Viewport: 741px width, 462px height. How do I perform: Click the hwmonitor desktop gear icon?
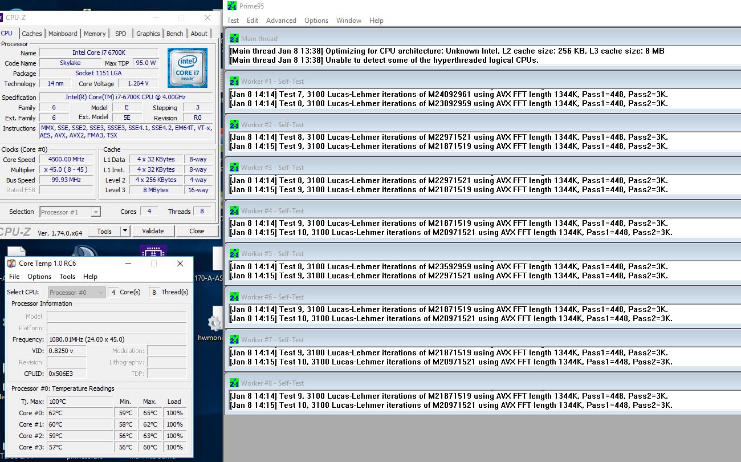pyautogui.click(x=214, y=323)
